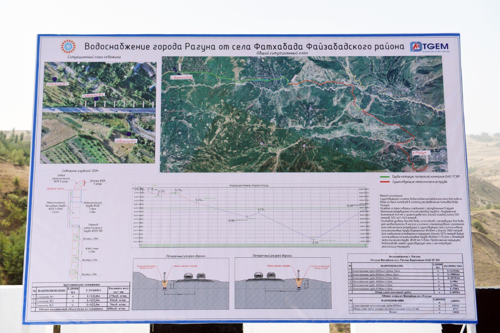The width and height of the screenshot is (500, 333).
Task: Click the sun emblem logo beside the title
Action: [x=68, y=46]
